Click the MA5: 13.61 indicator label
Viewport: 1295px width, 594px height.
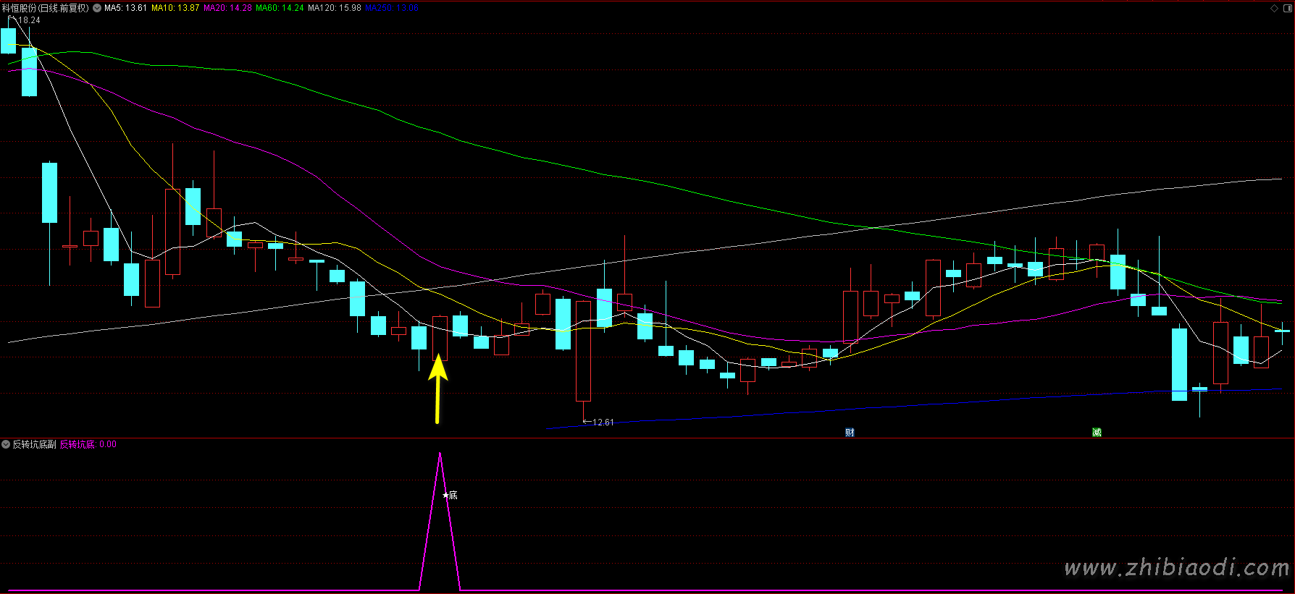125,8
